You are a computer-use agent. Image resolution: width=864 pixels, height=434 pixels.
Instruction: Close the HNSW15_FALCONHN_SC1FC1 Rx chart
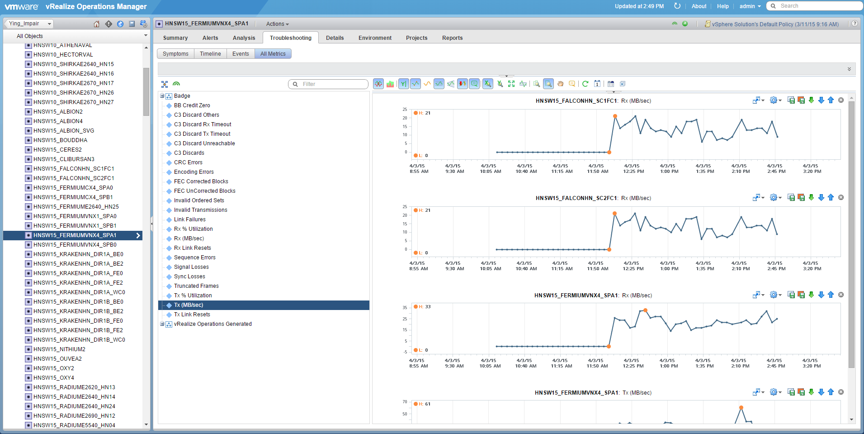click(x=841, y=100)
